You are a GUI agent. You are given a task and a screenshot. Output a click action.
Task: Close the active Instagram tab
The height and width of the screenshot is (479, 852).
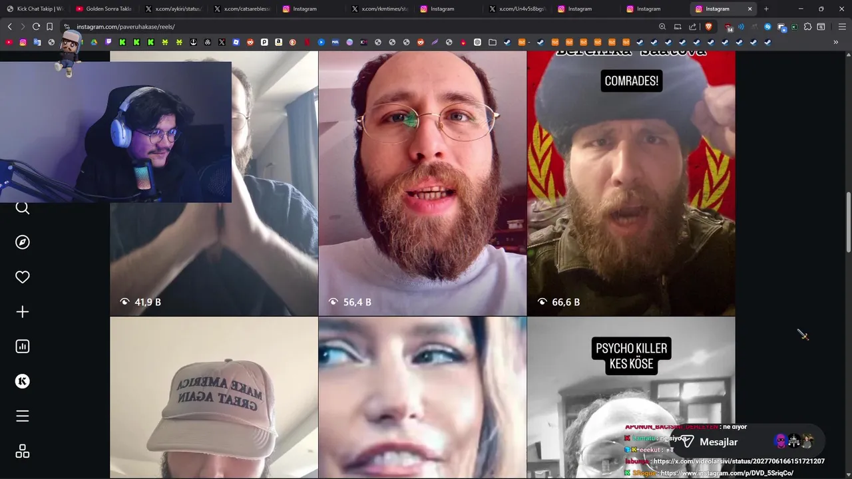click(749, 9)
